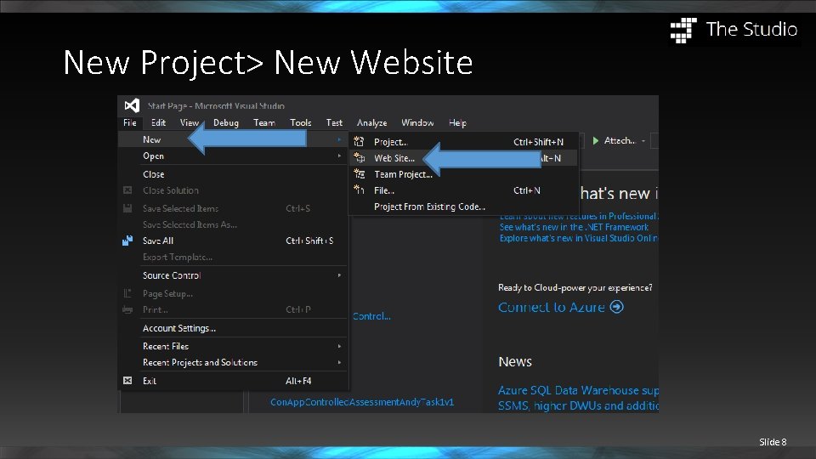Viewport: 816px width, 459px height.
Task: Choose File... from the New submenu
Action: tap(463, 190)
